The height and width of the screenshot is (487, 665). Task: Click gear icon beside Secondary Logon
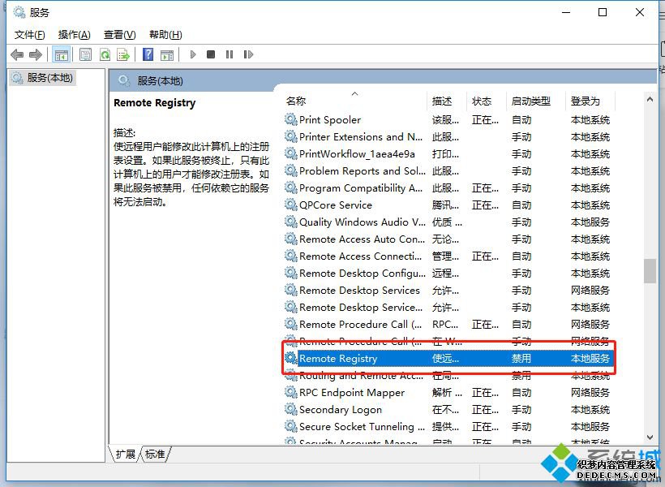click(290, 409)
